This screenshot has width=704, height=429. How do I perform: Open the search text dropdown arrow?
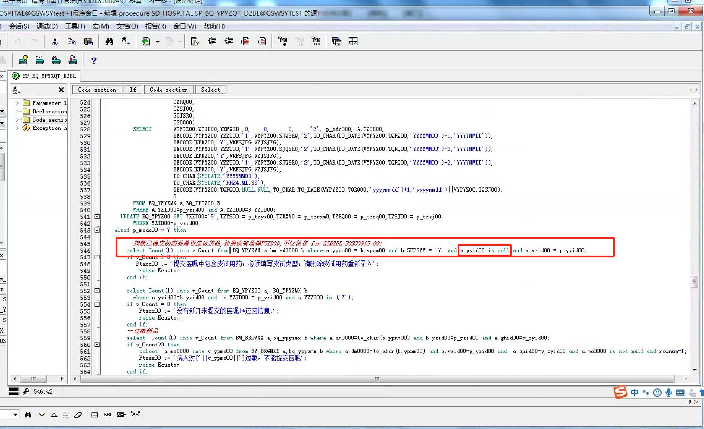tap(16, 415)
